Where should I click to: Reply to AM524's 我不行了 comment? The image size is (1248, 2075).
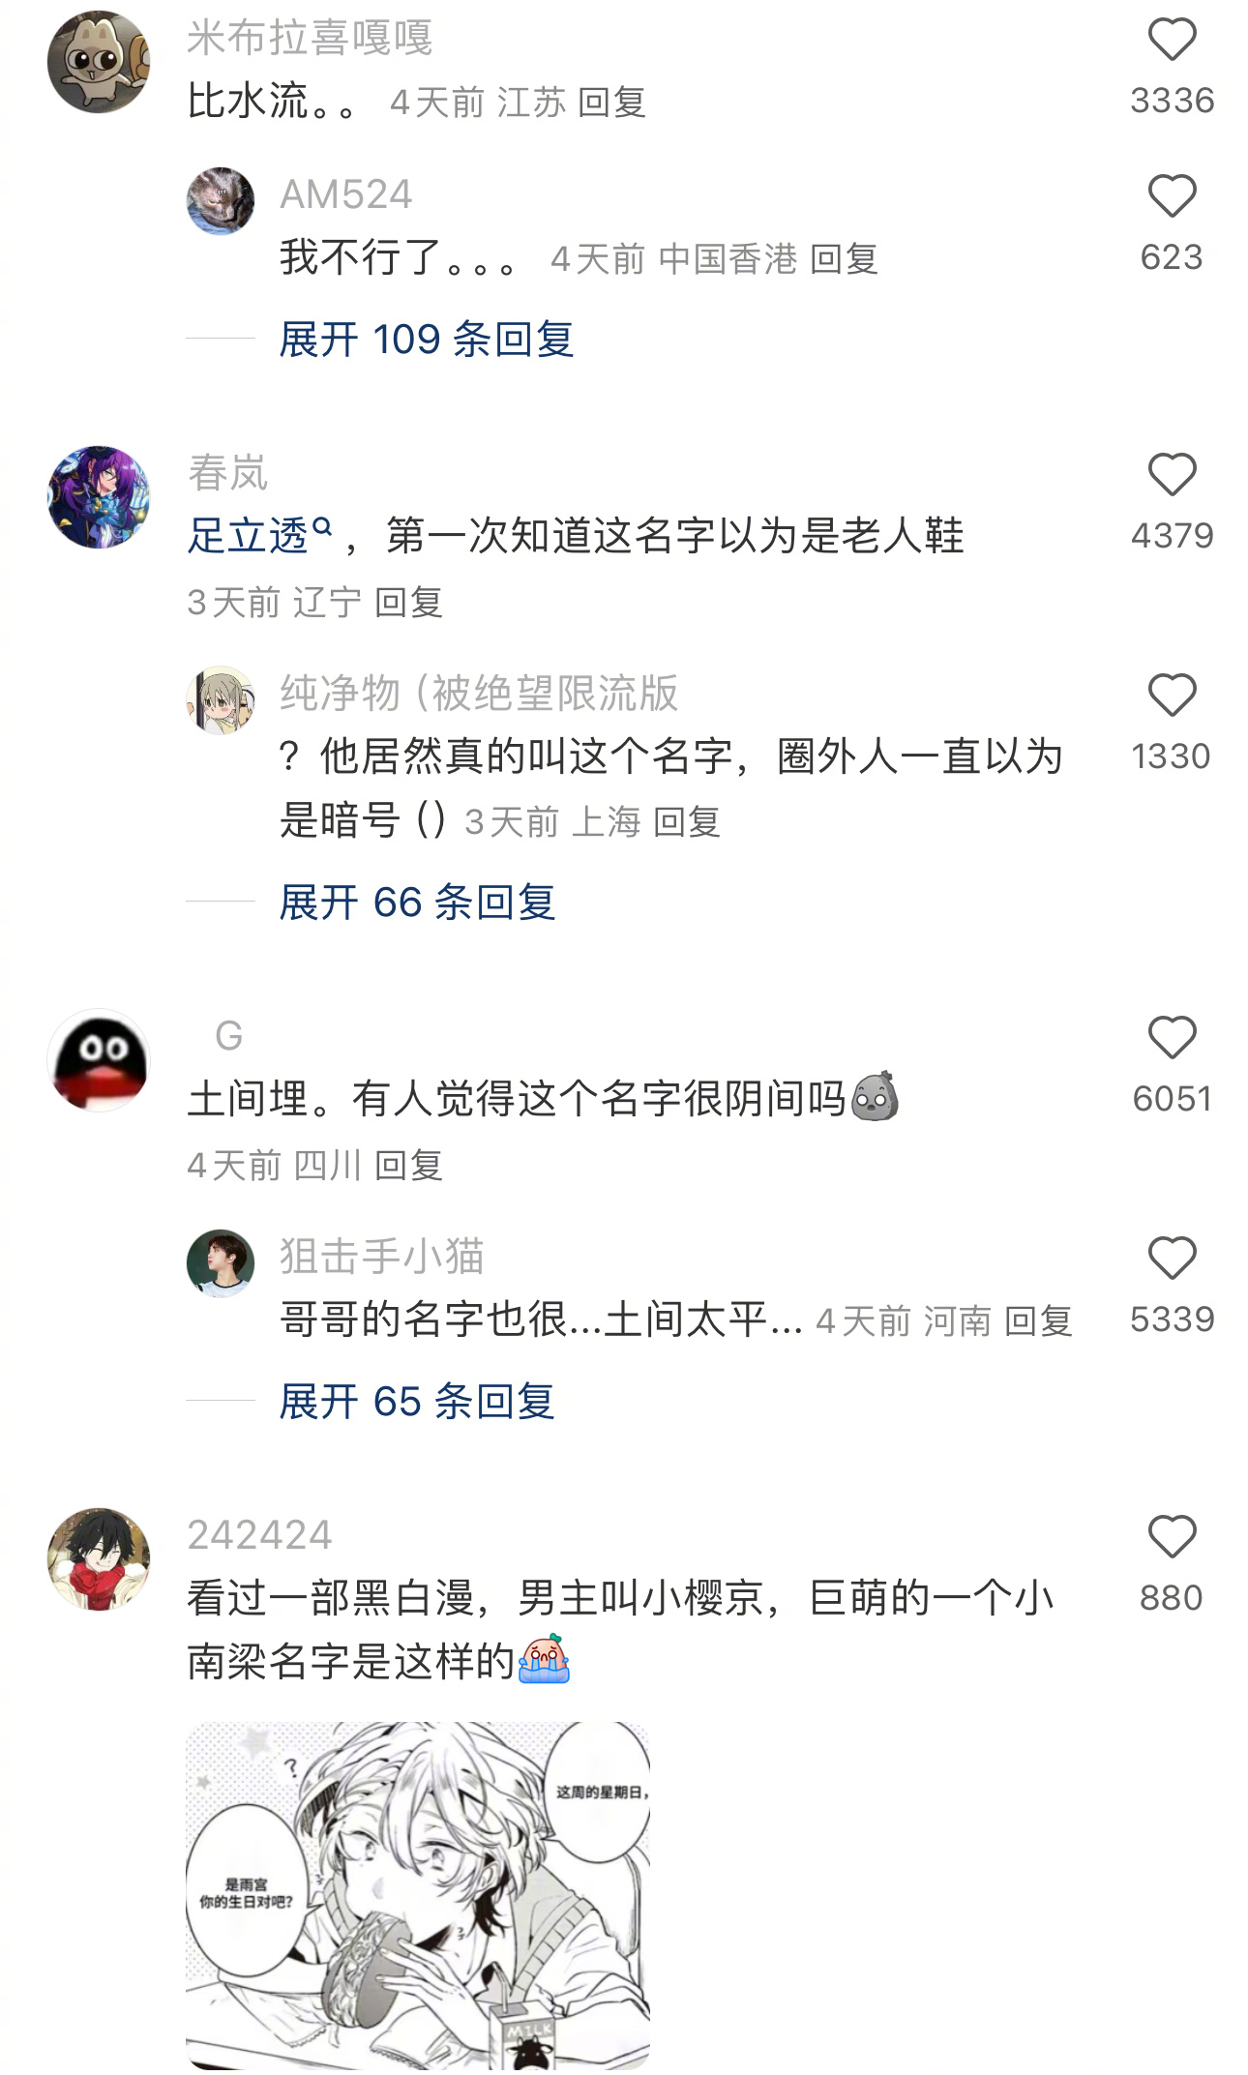[x=844, y=259]
